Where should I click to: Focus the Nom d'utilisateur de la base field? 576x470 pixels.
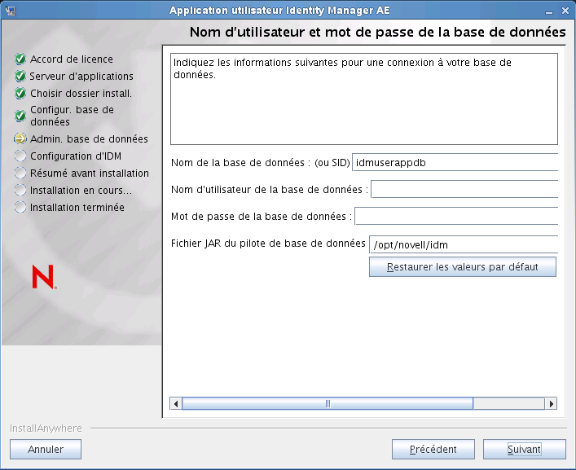[x=464, y=189]
